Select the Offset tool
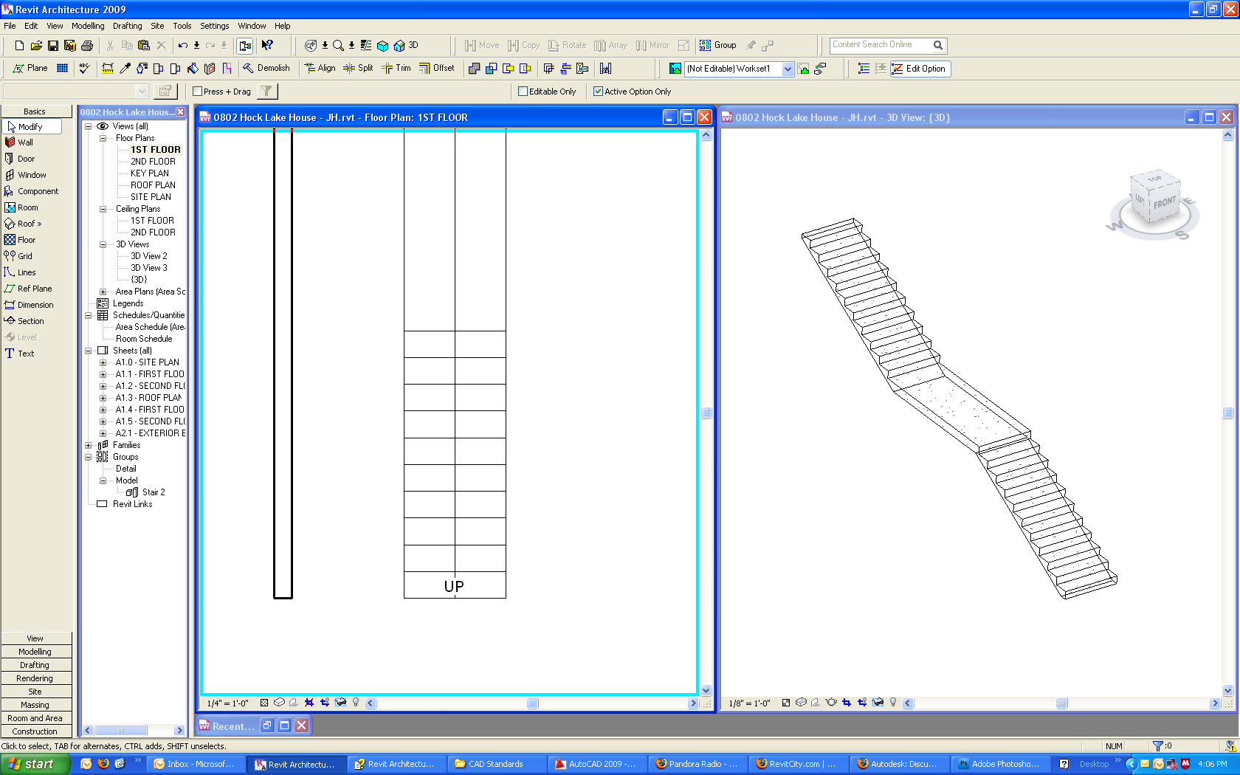 tap(437, 69)
